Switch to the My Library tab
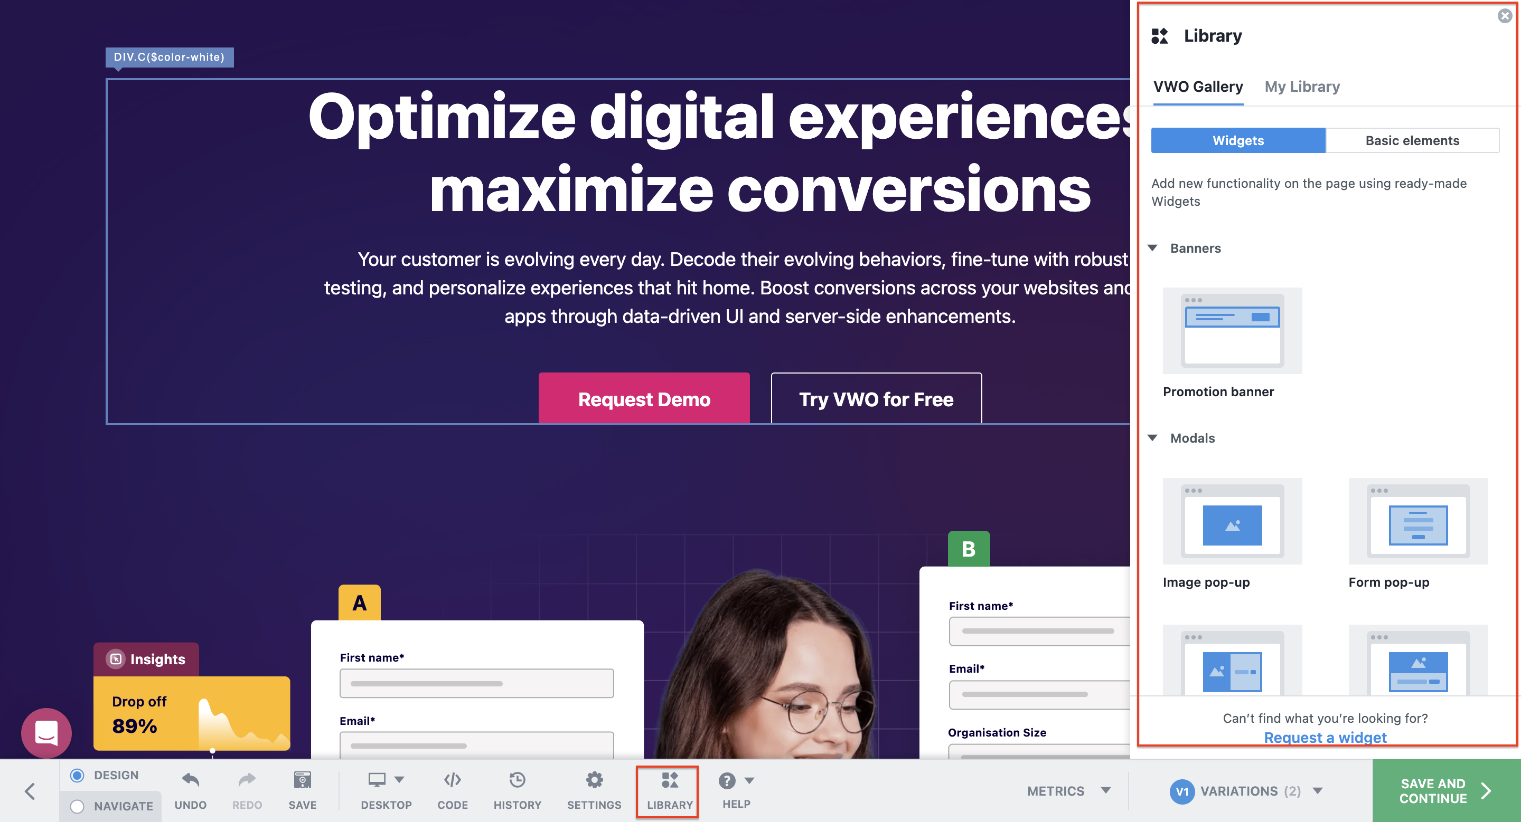 (x=1302, y=87)
